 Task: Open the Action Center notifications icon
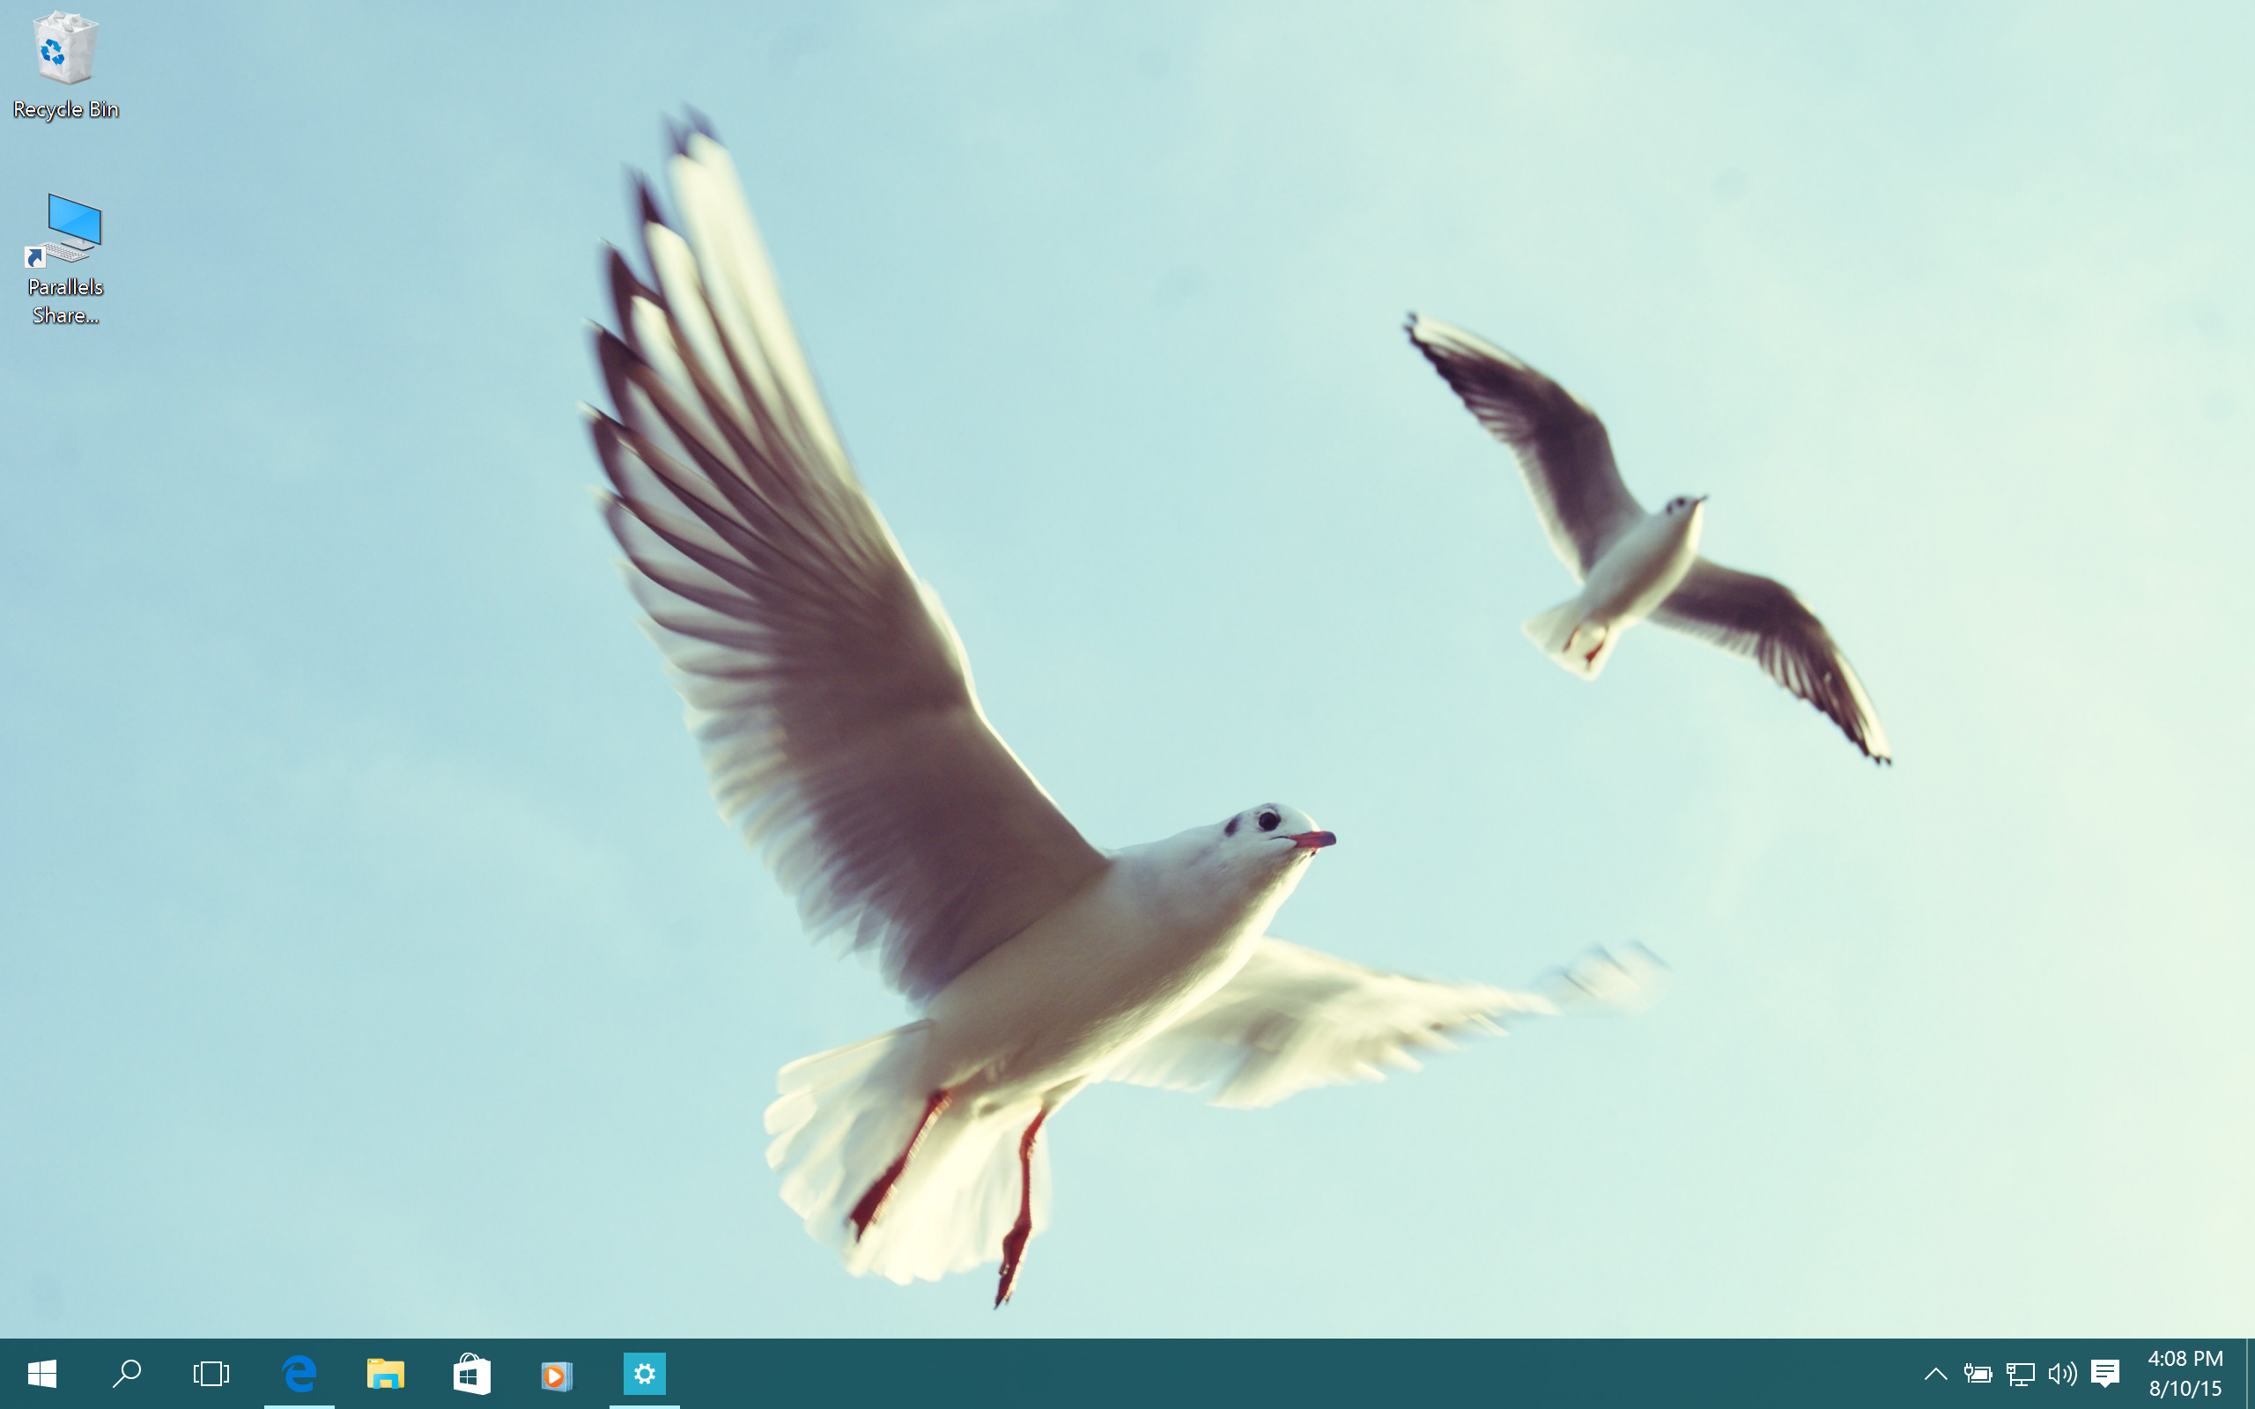(2105, 1373)
